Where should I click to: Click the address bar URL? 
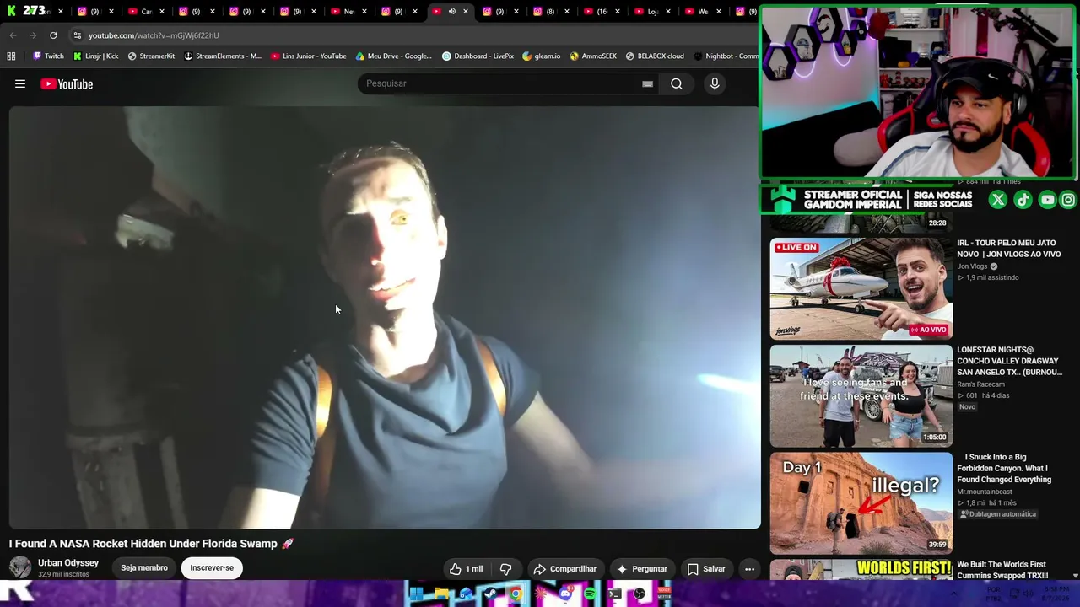[154, 35]
